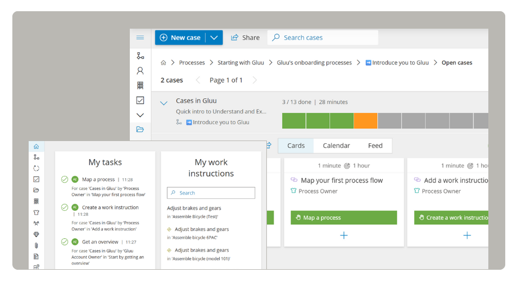Switch to the Feed tab
The height and width of the screenshot is (281, 517).
click(x=375, y=146)
